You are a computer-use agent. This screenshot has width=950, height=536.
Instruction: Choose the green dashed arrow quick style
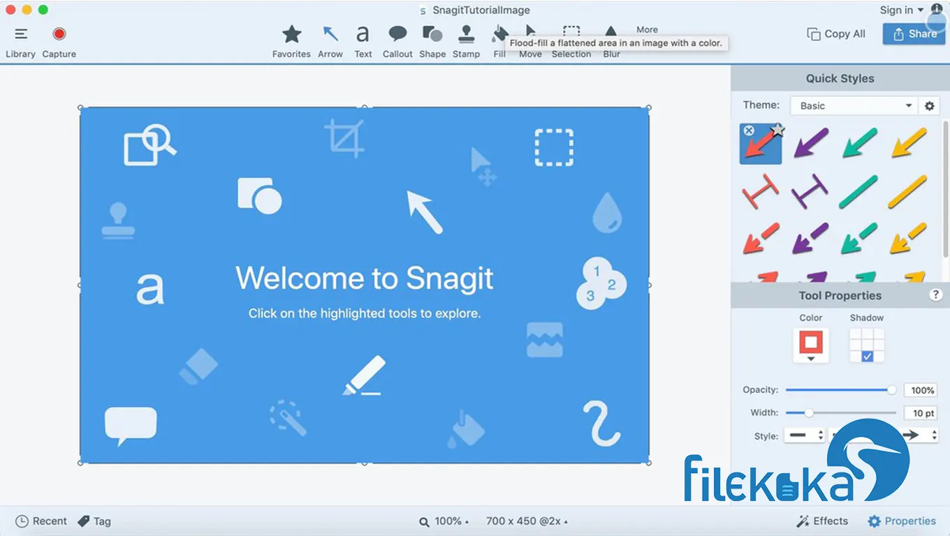point(859,238)
